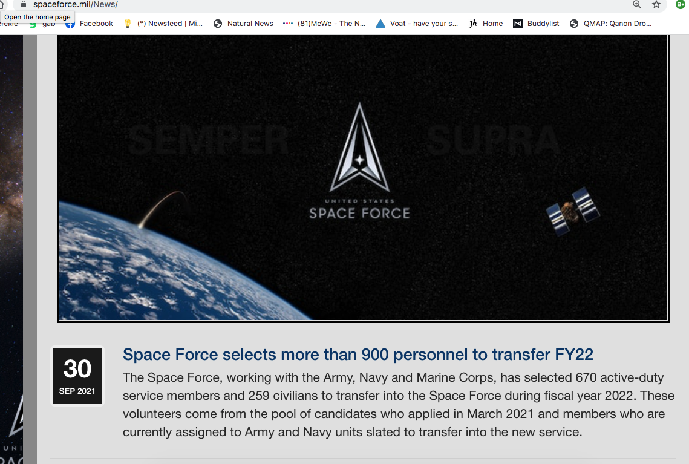Click the padlock site security icon
Image resolution: width=689 pixels, height=464 pixels.
(x=24, y=4)
